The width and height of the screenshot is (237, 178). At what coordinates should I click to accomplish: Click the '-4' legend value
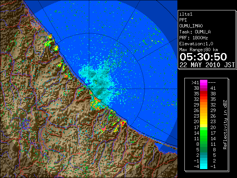[x=196, y=166]
